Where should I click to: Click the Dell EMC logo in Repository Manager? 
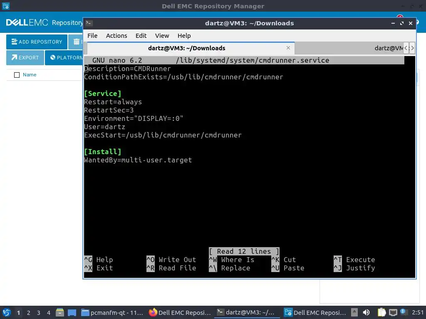27,22
